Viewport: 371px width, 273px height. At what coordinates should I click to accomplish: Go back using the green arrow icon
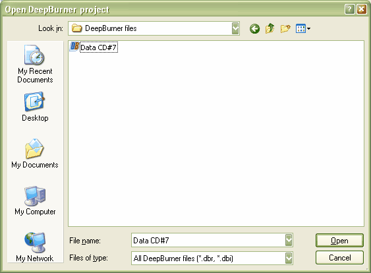pyautogui.click(x=254, y=29)
